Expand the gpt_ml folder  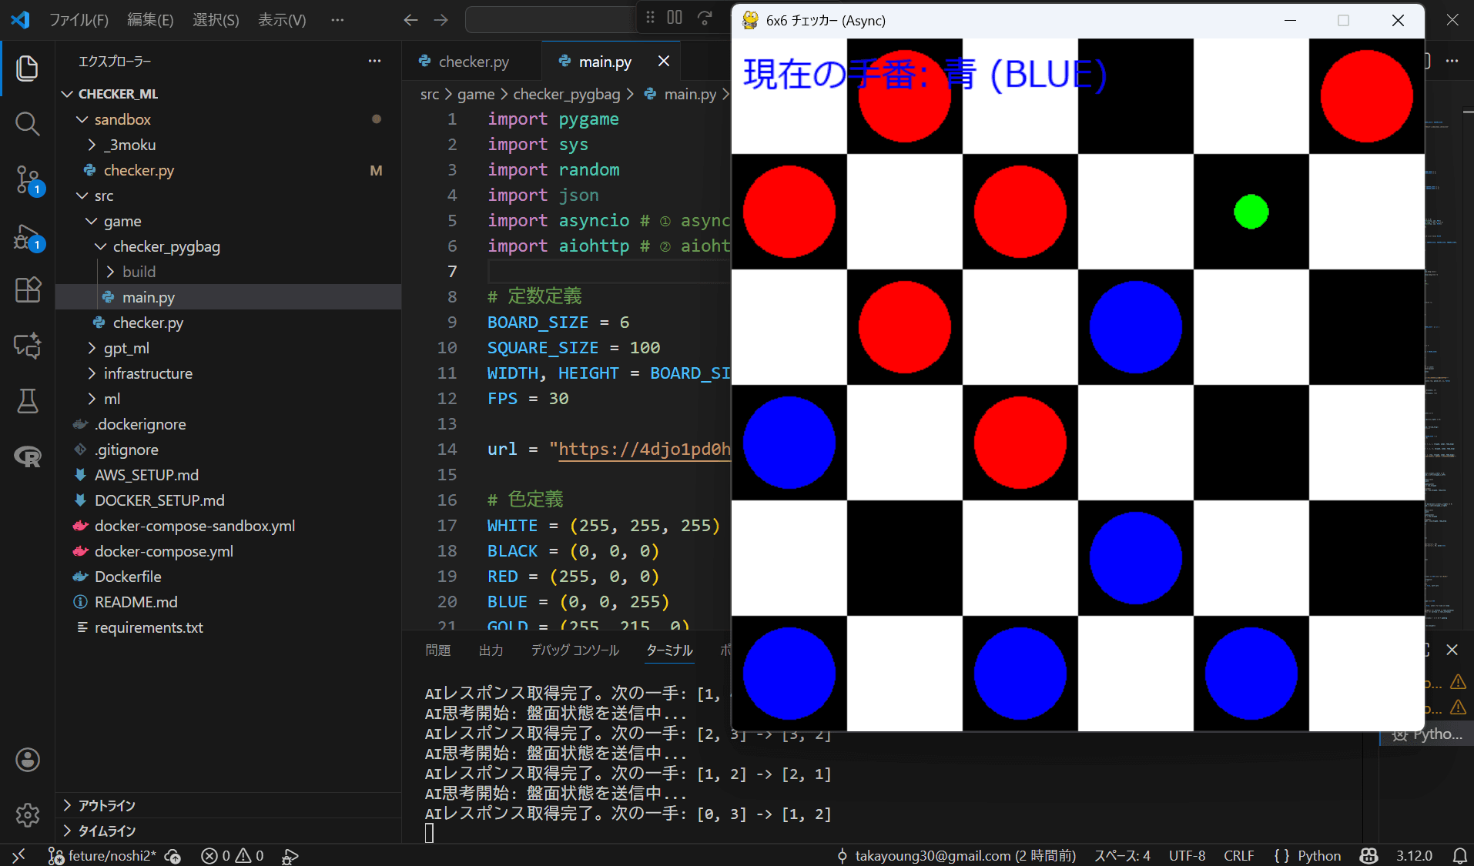tap(126, 348)
